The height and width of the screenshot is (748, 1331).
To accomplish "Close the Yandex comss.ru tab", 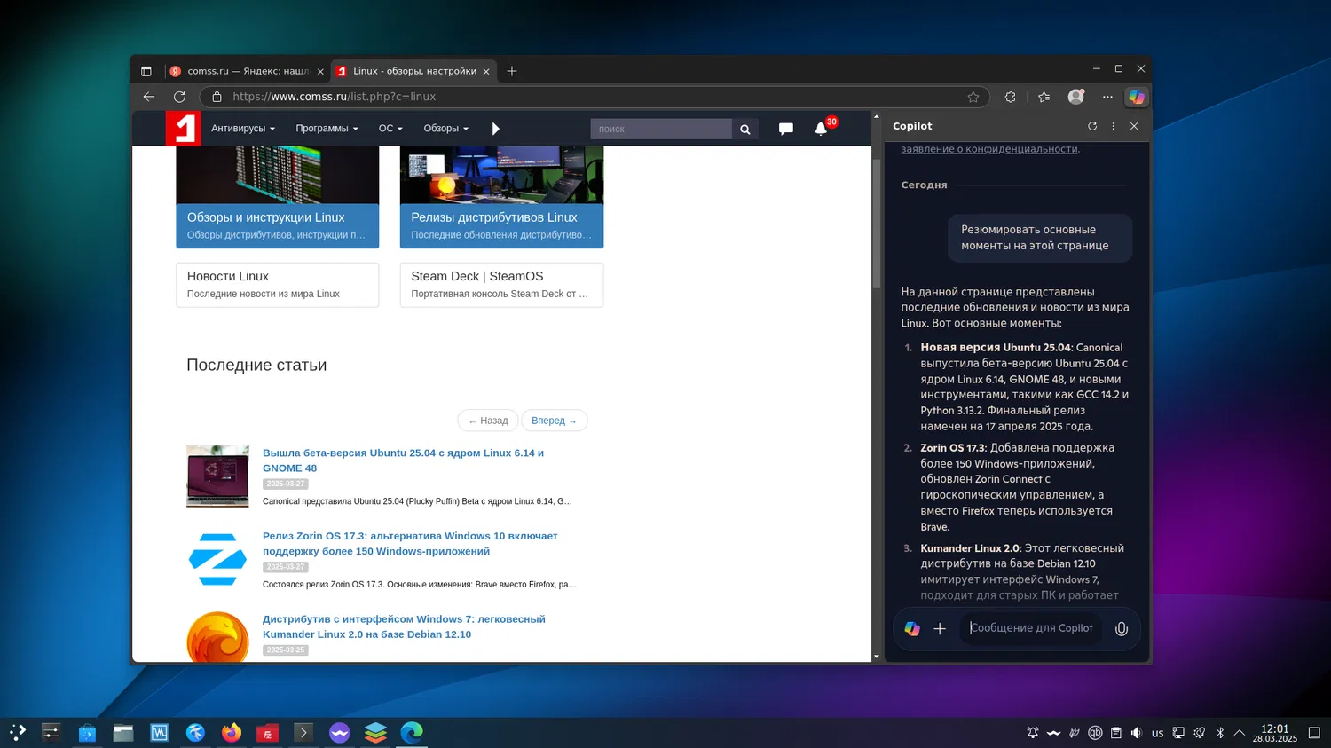I will pyautogui.click(x=320, y=71).
